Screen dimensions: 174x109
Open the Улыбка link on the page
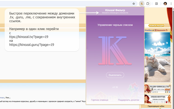[x=148, y=30]
